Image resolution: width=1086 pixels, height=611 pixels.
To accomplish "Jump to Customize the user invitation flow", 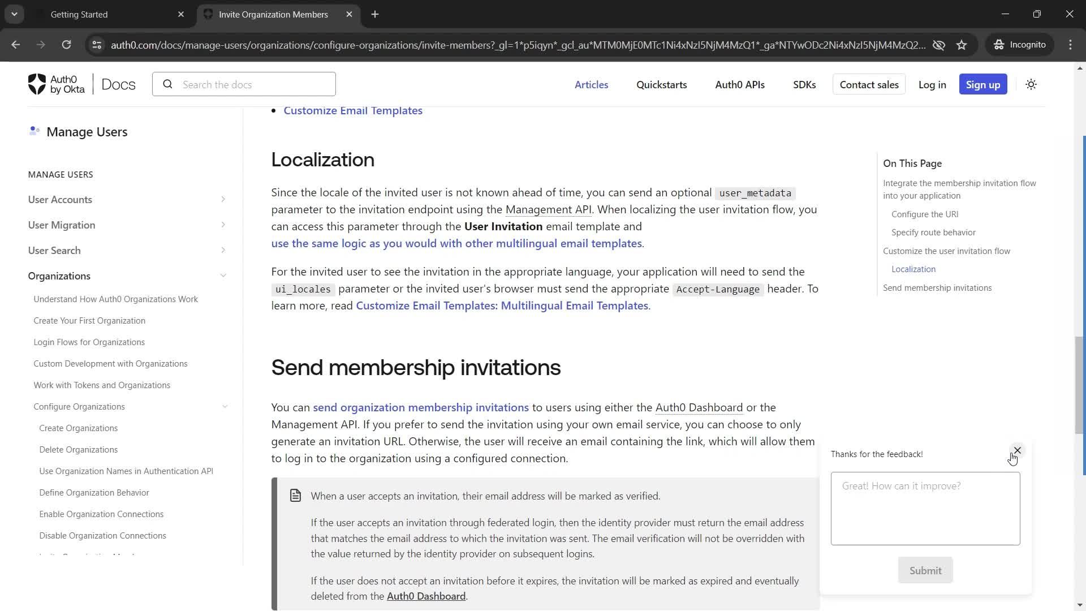I will click(946, 251).
